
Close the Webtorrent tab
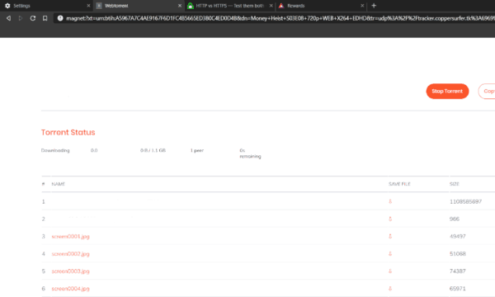(180, 6)
